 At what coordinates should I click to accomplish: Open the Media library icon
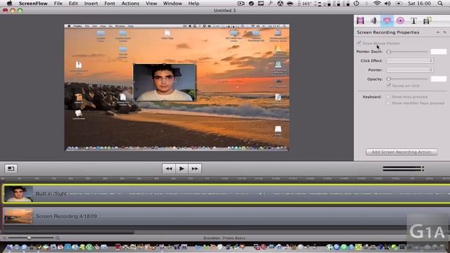[x=427, y=20]
